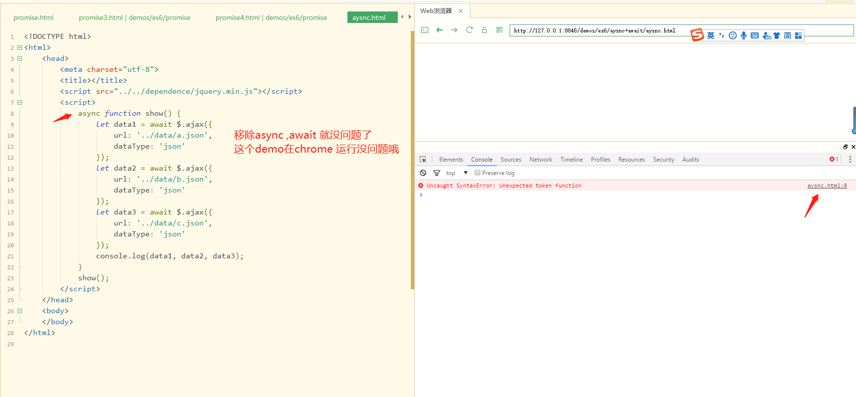The height and width of the screenshot is (397, 856).
Task: Collapse the html tag fold at line 2
Action: pos(20,47)
